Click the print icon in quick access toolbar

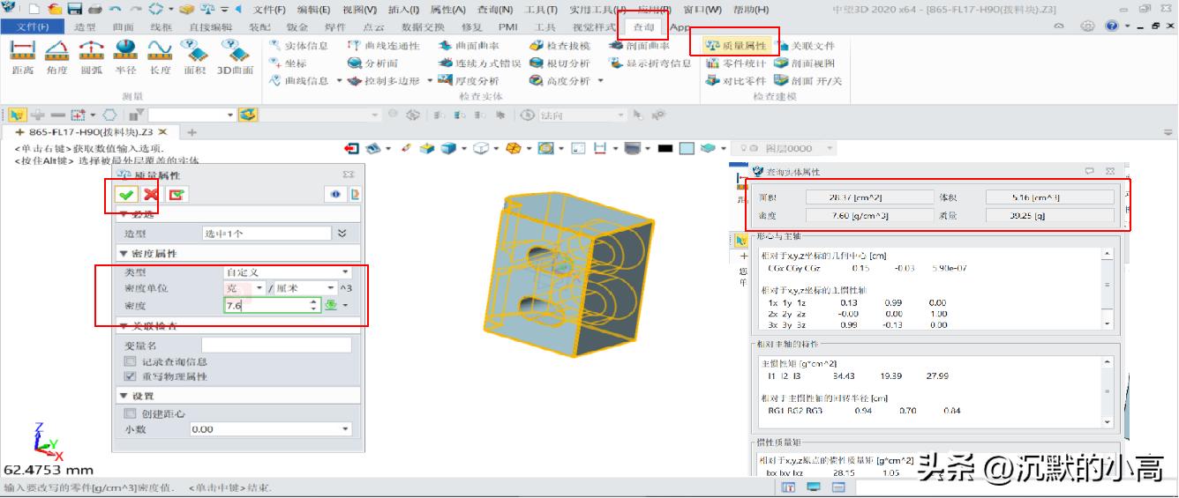(94, 9)
